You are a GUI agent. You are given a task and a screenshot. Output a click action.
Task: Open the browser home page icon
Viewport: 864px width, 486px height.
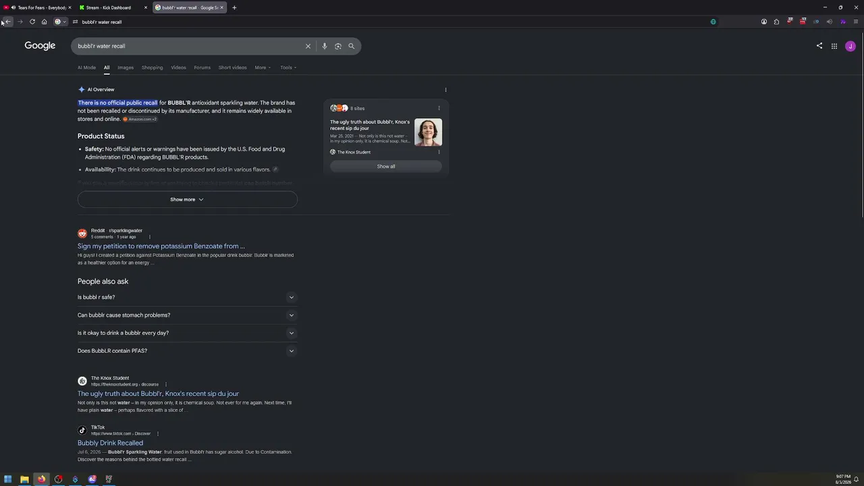pos(44,22)
